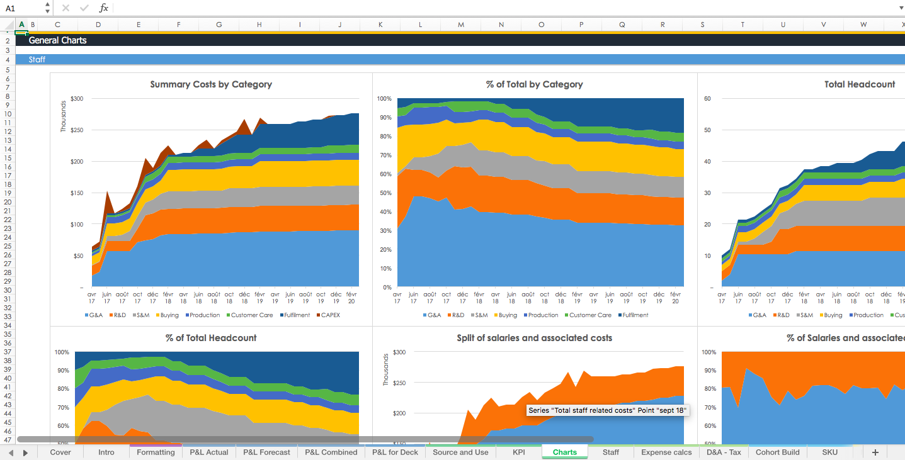Click the $300 axis value in Summary Costs chart
Image resolution: width=905 pixels, height=460 pixels.
point(77,99)
